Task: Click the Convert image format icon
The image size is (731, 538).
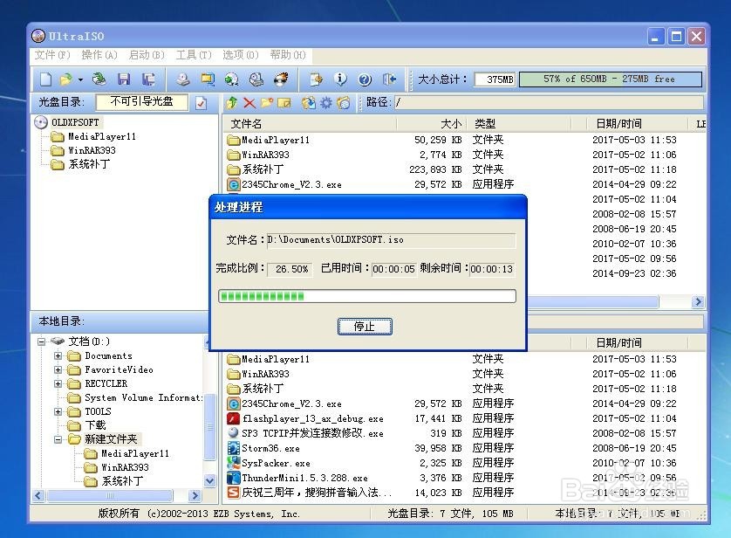Action: 232,79
